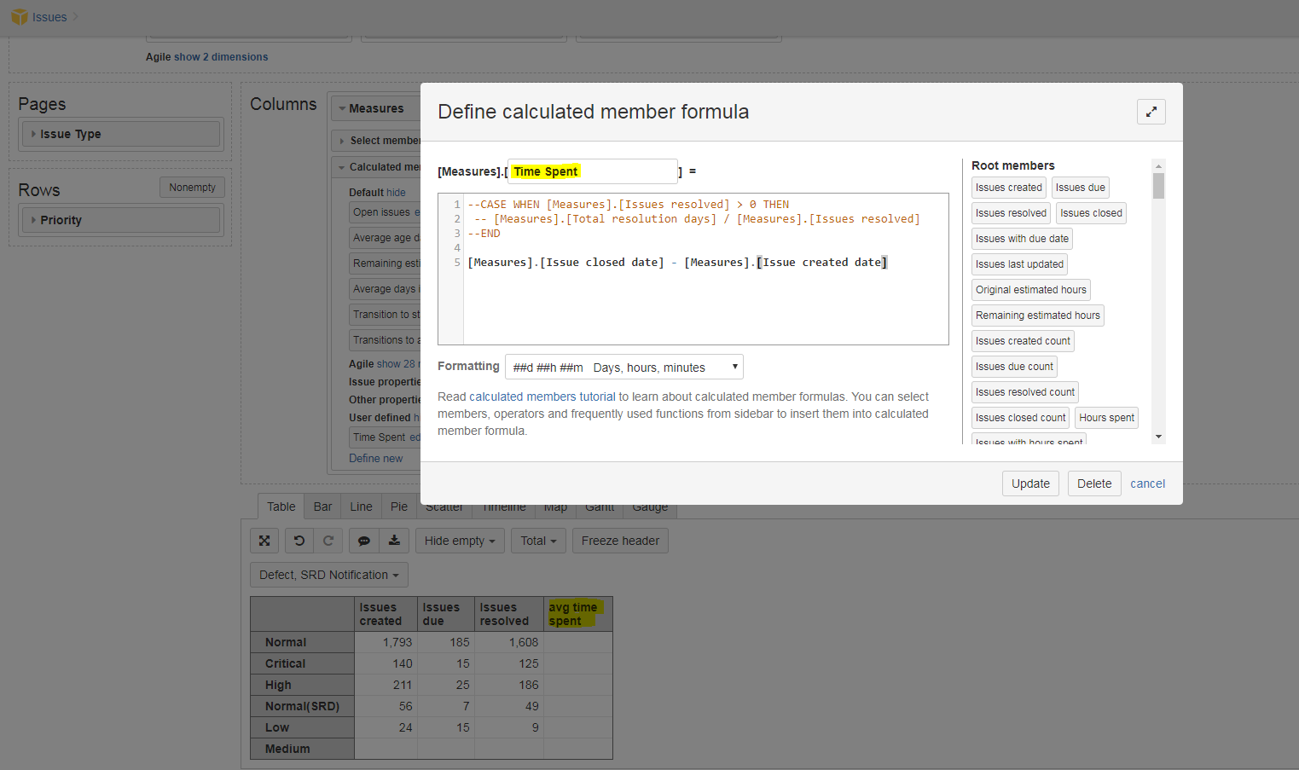Click show 2 dimensions Agile link
Image resolution: width=1299 pixels, height=770 pixels.
221,57
